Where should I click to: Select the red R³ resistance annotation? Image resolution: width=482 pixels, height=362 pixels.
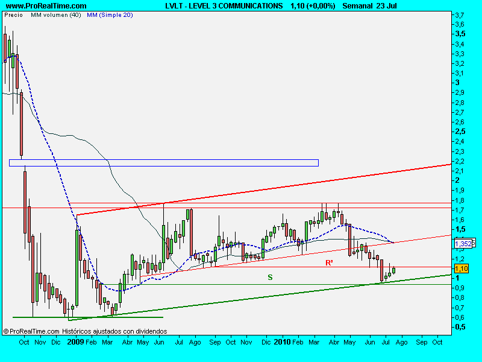(329, 262)
